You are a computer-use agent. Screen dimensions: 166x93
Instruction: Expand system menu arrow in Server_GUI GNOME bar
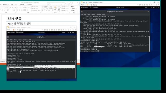pyautogui.click(x=158, y=7)
